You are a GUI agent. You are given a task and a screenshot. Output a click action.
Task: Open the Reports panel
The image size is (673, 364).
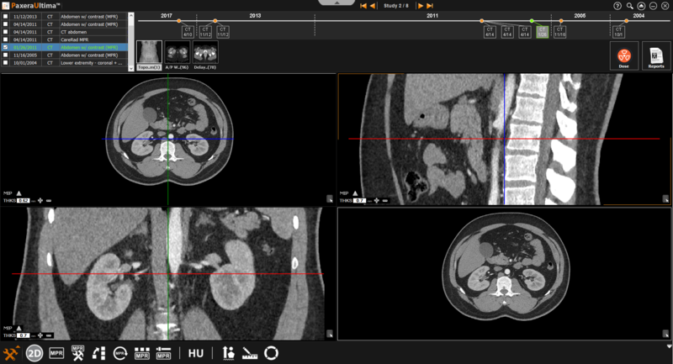655,56
